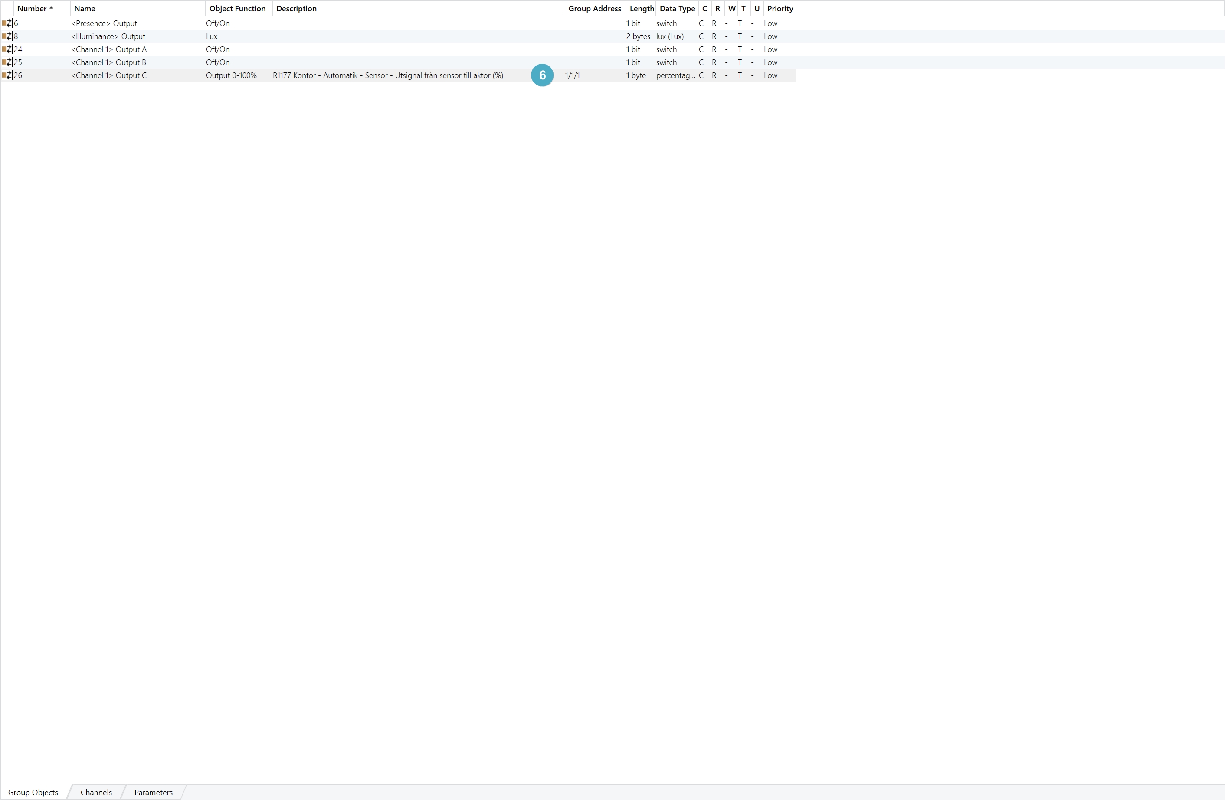Screen dimensions: 1225x800
Task: Select the 1/1/1 group address cell
Action: coord(572,75)
